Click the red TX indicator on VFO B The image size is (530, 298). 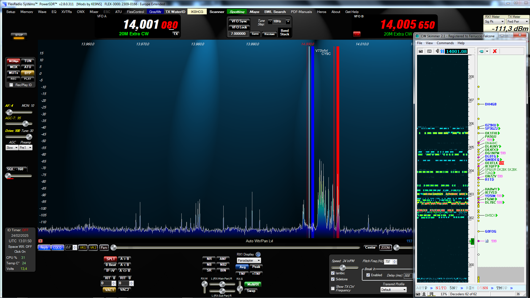pos(357,34)
